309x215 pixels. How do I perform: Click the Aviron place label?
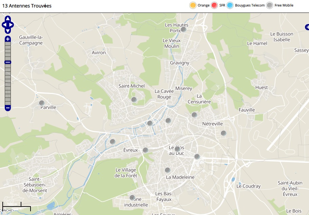point(99,53)
